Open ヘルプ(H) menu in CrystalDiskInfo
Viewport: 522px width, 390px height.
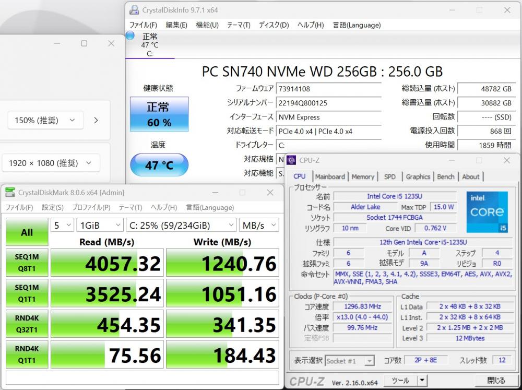pos(311,25)
